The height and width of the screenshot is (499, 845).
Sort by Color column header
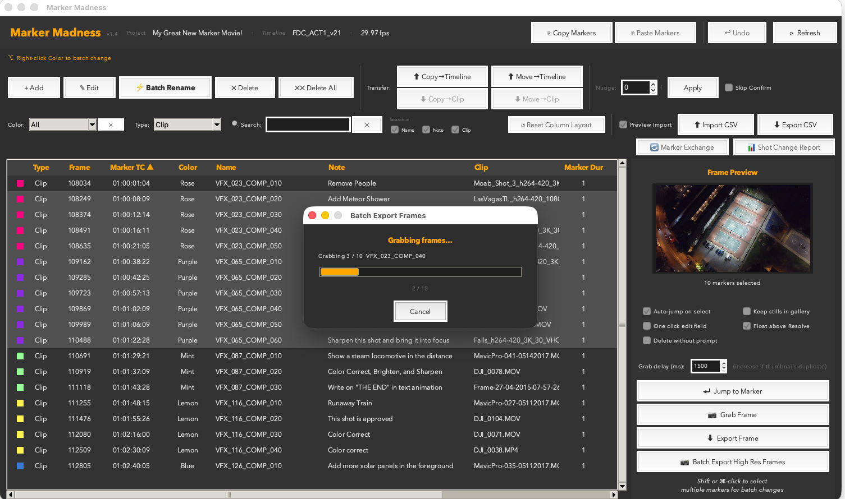coord(188,167)
